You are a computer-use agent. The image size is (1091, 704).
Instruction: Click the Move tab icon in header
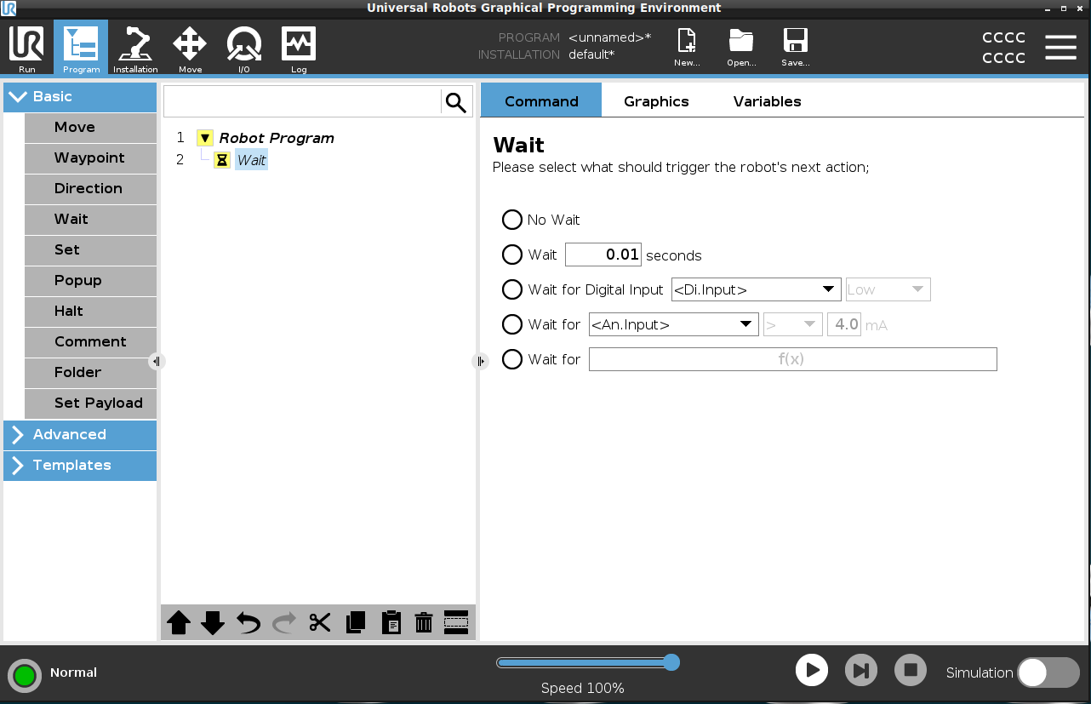(x=190, y=48)
